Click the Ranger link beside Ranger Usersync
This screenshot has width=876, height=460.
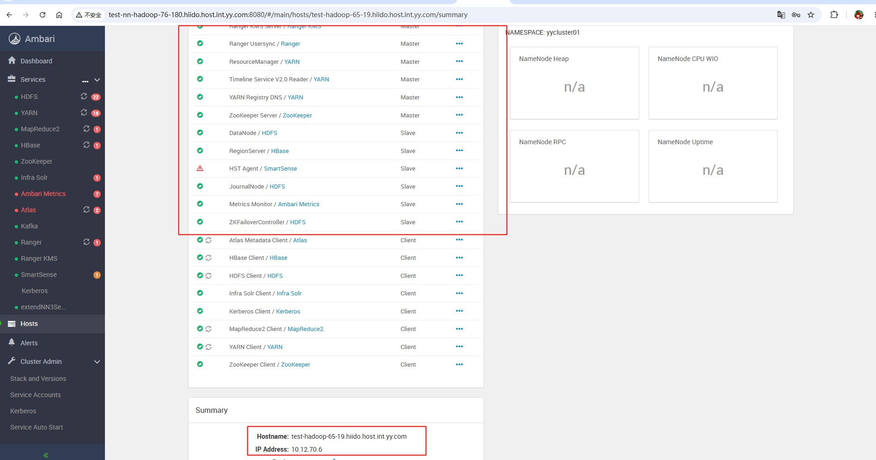290,44
